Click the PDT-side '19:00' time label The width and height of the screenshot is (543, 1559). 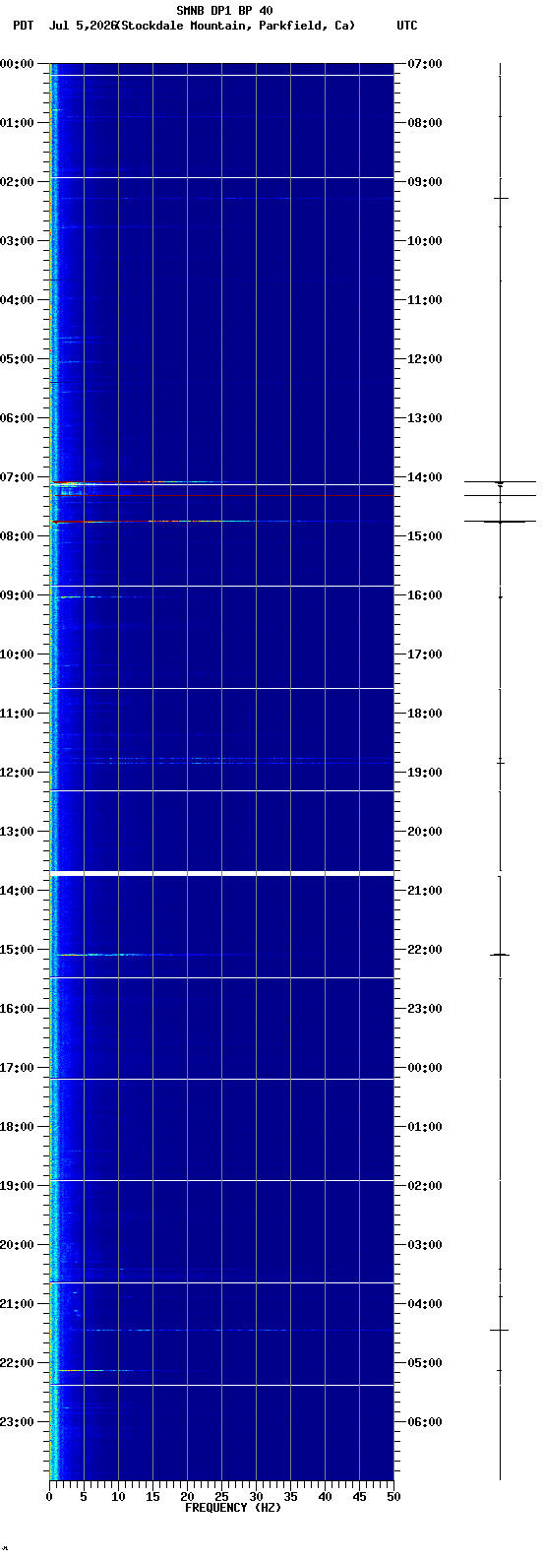pyautogui.click(x=17, y=1186)
